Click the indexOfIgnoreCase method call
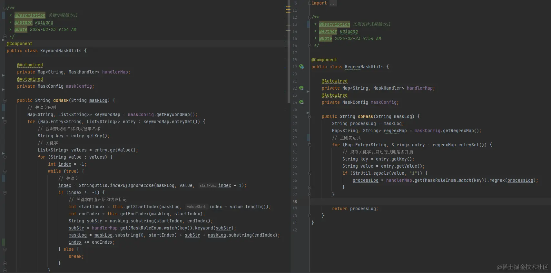Viewport: 551px width, 273px height. tap(132, 186)
